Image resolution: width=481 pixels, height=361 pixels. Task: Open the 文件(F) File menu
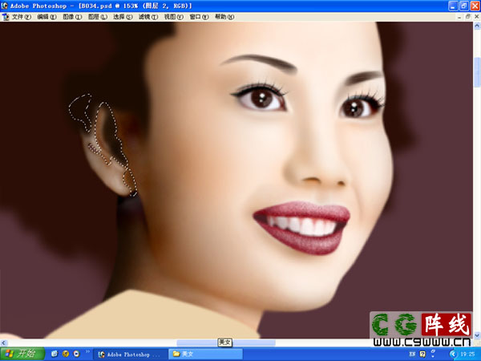point(21,17)
